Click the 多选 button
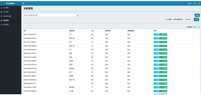 pyautogui.click(x=197, y=15)
